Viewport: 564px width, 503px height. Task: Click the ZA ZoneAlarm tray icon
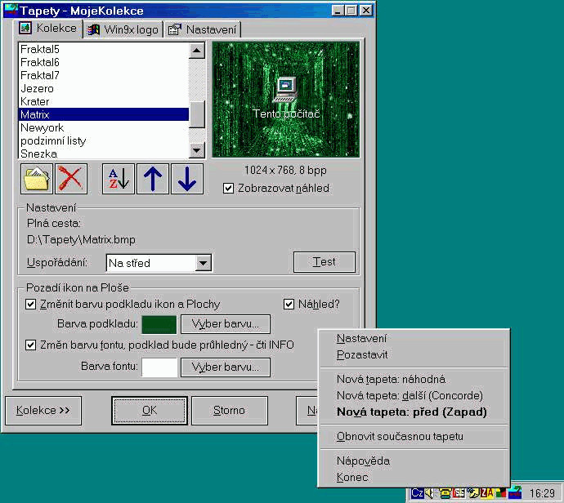[x=486, y=493]
